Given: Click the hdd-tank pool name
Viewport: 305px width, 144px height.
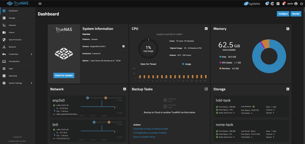Looking at the screenshot, I should coord(223,100).
